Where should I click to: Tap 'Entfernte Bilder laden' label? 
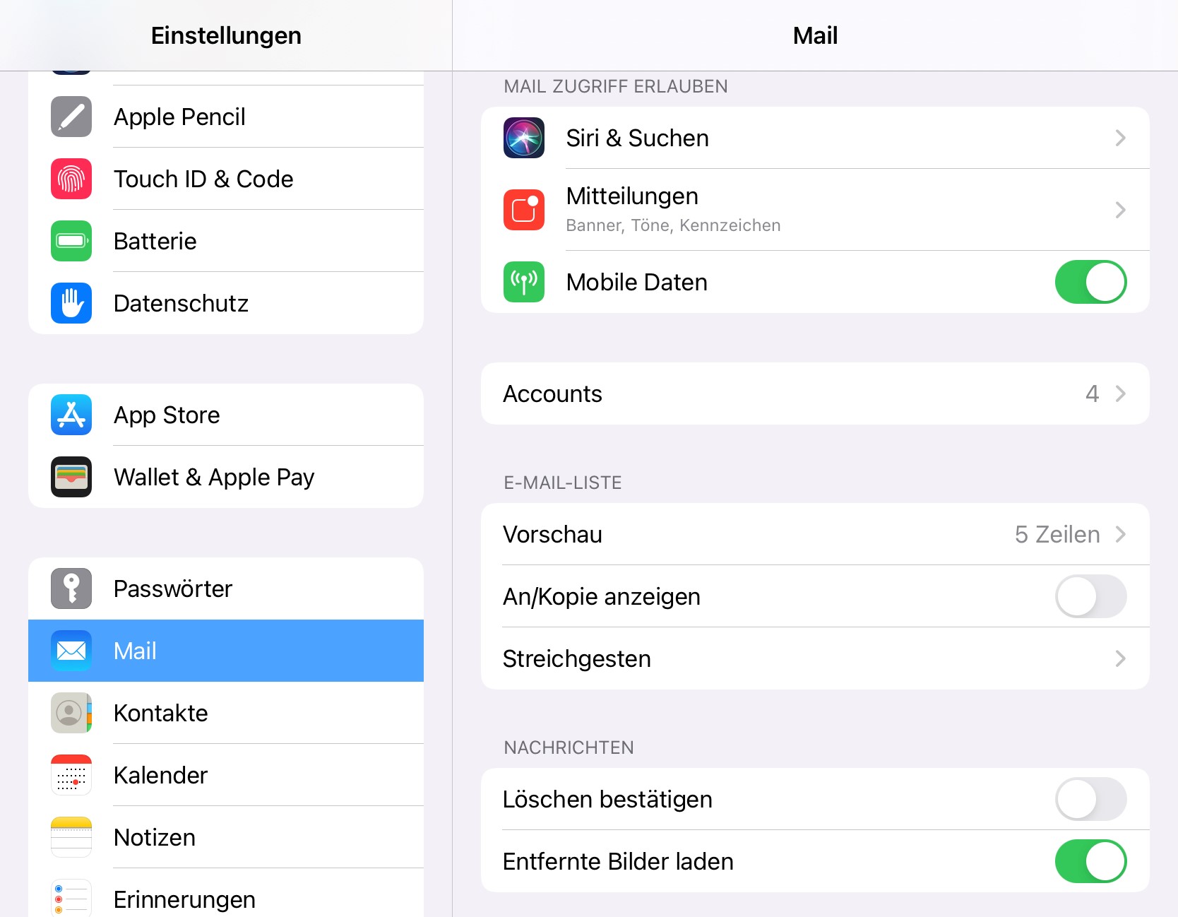618,862
